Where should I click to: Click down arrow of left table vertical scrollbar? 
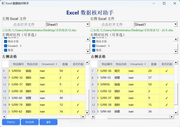point(87,113)
